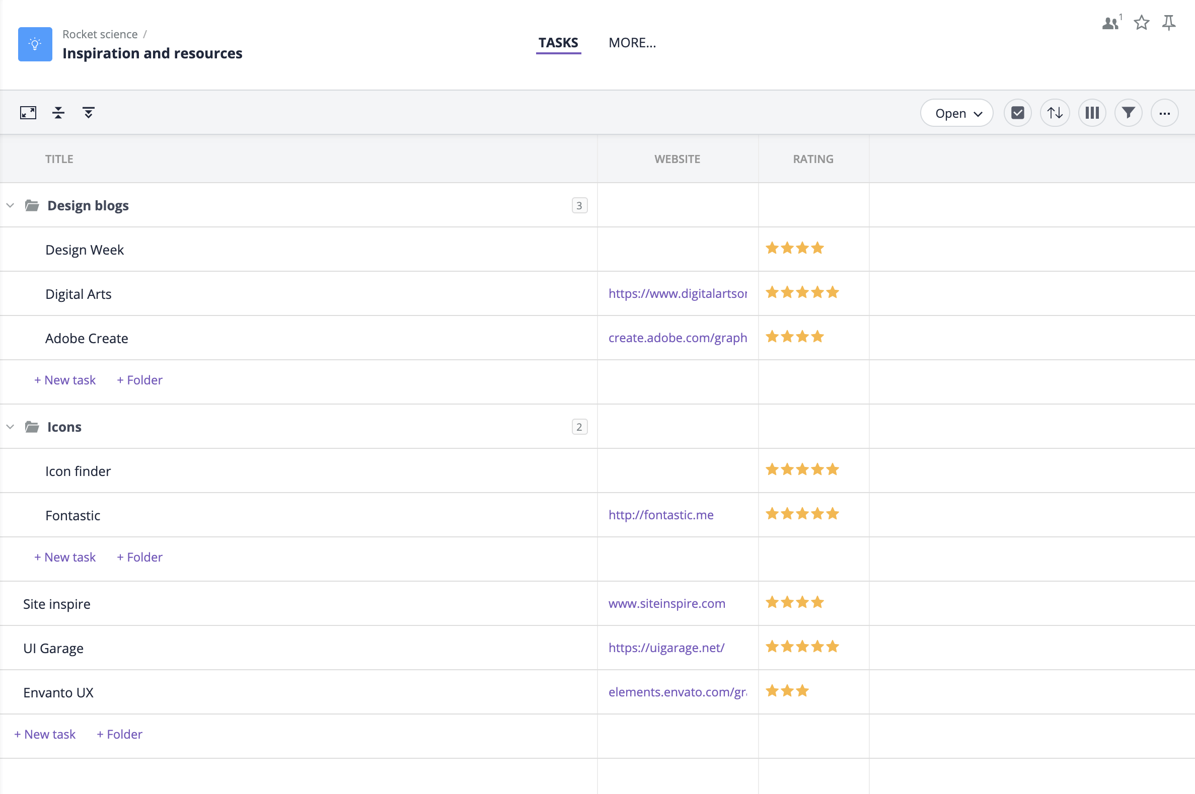Click the Design Week star rating

(795, 248)
